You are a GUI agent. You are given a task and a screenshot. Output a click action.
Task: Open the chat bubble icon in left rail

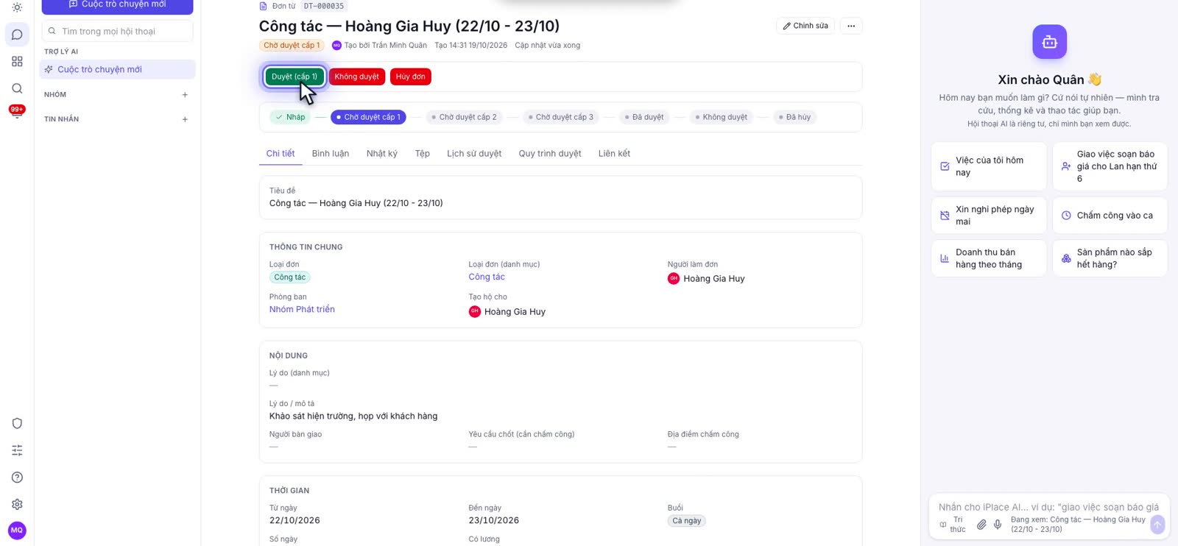pyautogui.click(x=17, y=35)
